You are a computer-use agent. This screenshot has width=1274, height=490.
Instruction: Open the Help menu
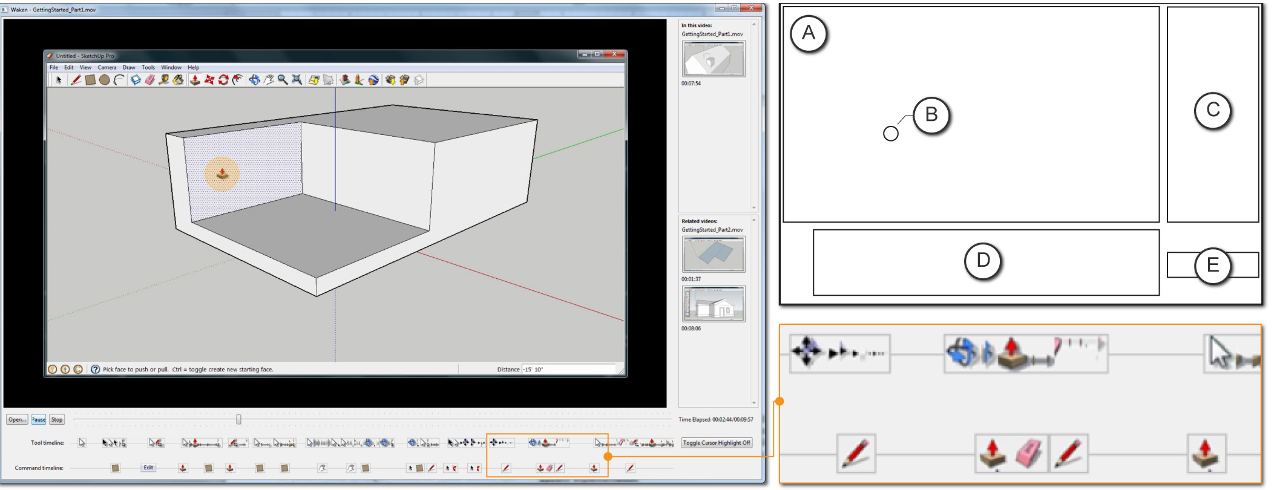click(x=193, y=67)
